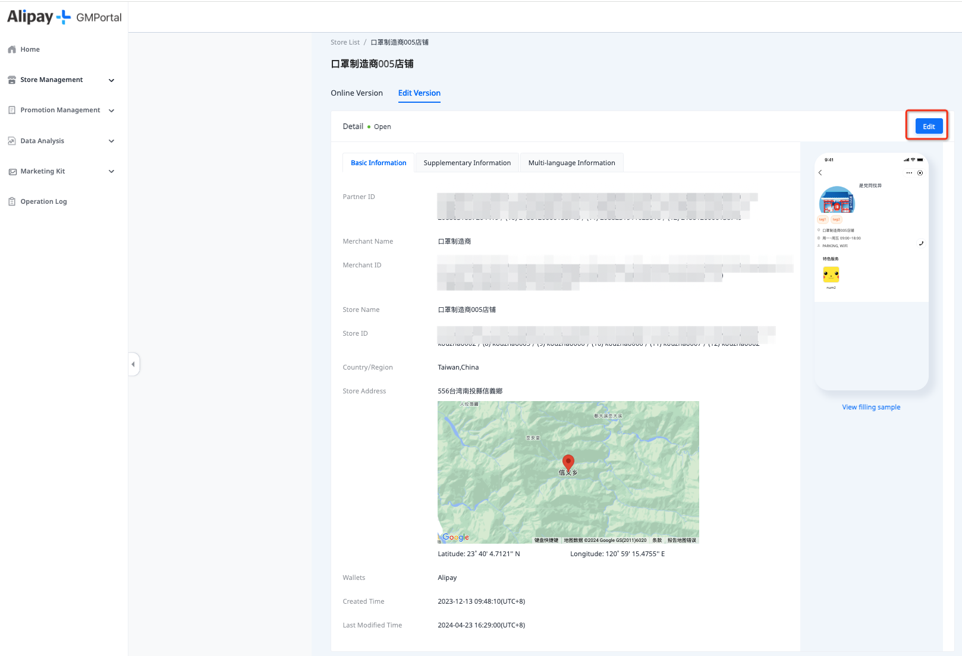Image resolution: width=962 pixels, height=656 pixels.
Task: Open the View filling sample link
Action: [x=871, y=407]
